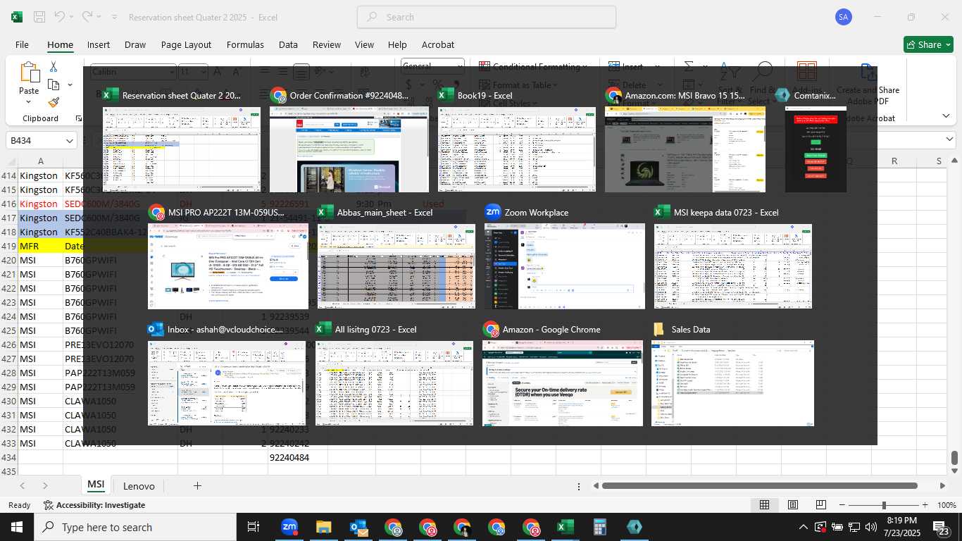This screenshot has height=541, width=962.
Task: Click the Windows taskbar search box
Action: pyautogui.click(x=135, y=527)
